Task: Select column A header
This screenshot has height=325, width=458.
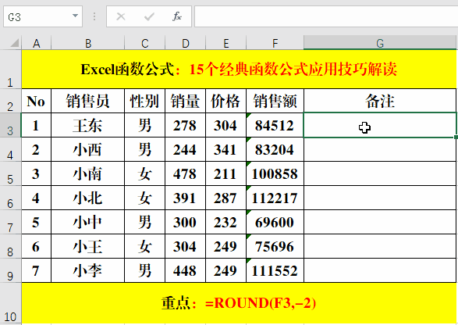Action: [x=36, y=43]
